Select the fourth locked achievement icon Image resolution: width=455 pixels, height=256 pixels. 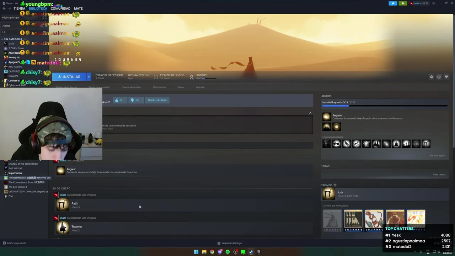click(x=356, y=144)
